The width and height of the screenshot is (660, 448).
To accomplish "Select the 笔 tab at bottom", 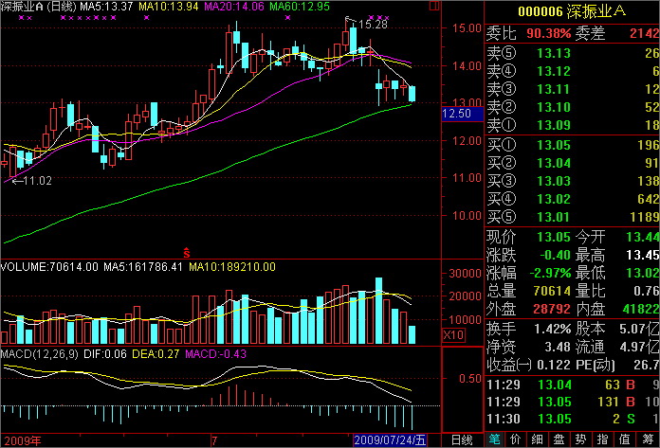I will coord(496,439).
